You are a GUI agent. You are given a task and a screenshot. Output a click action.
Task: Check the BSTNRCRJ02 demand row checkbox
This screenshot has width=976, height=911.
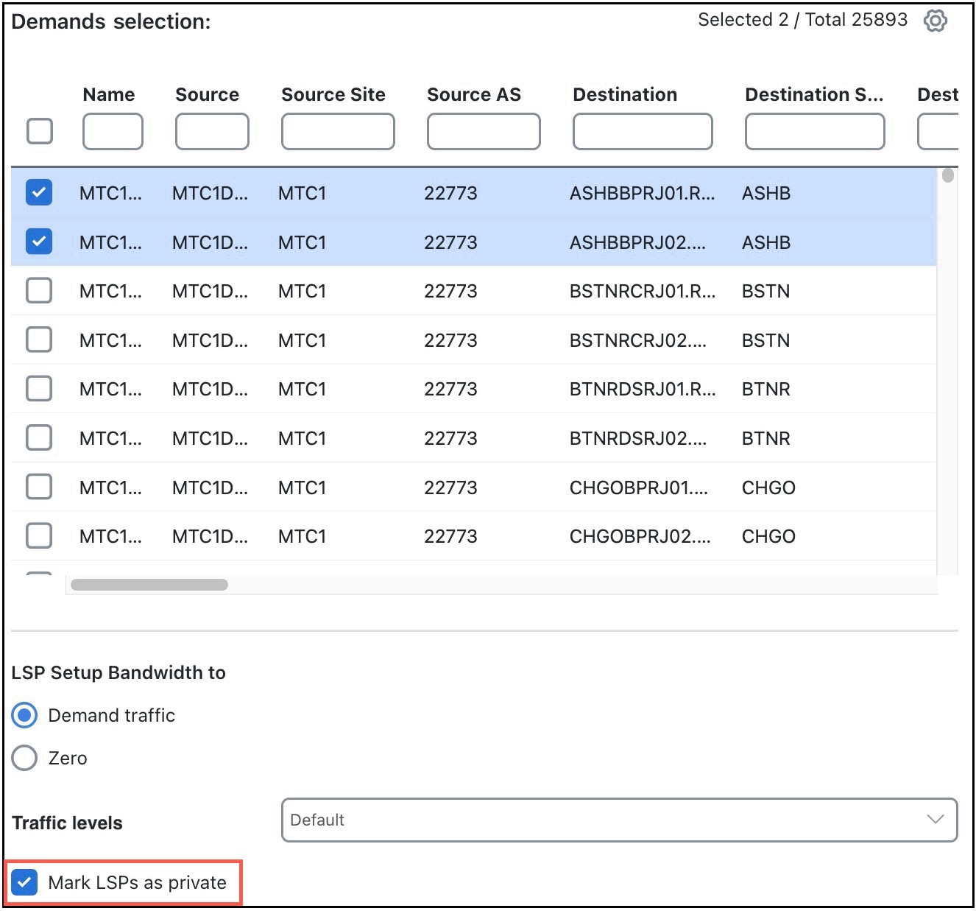pyautogui.click(x=39, y=340)
